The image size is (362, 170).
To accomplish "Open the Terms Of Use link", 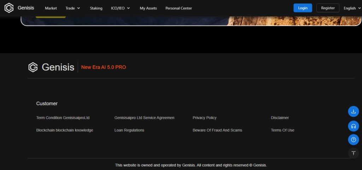I will [x=282, y=130].
